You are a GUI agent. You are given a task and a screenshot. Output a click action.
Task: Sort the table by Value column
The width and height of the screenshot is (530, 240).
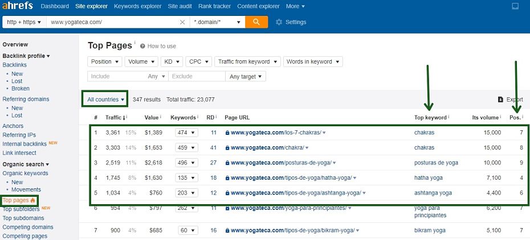pos(152,117)
